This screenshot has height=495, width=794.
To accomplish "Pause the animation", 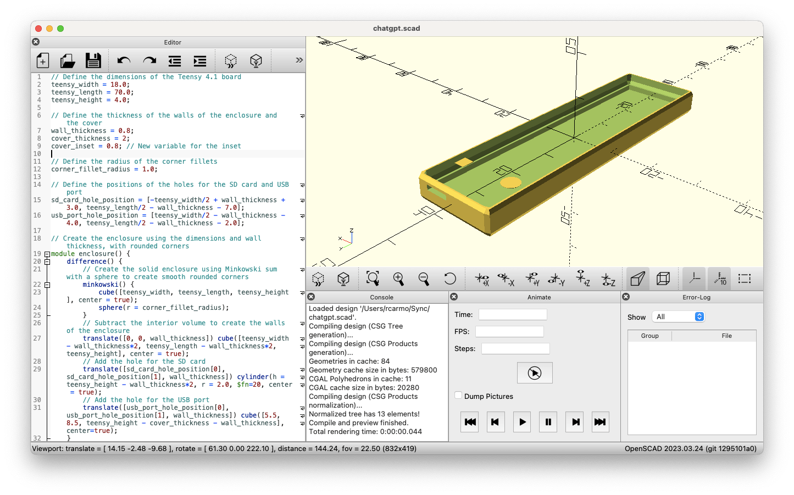I will coord(548,422).
